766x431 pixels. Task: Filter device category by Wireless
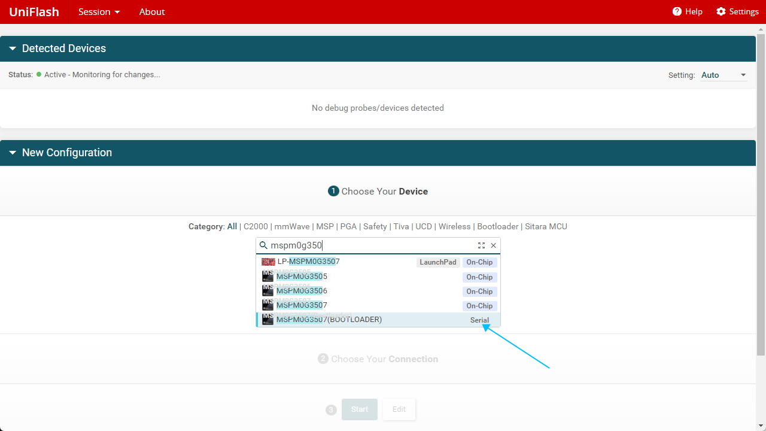point(455,226)
